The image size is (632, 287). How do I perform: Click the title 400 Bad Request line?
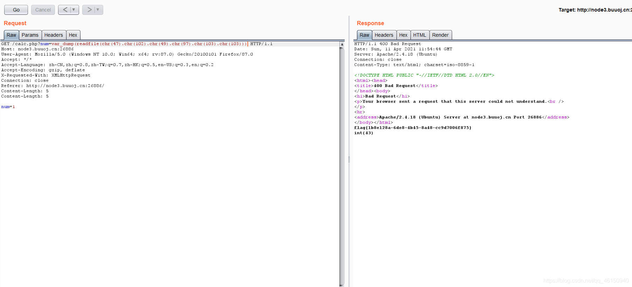396,86
